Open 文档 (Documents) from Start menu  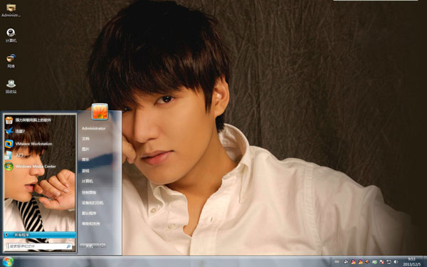(86, 139)
